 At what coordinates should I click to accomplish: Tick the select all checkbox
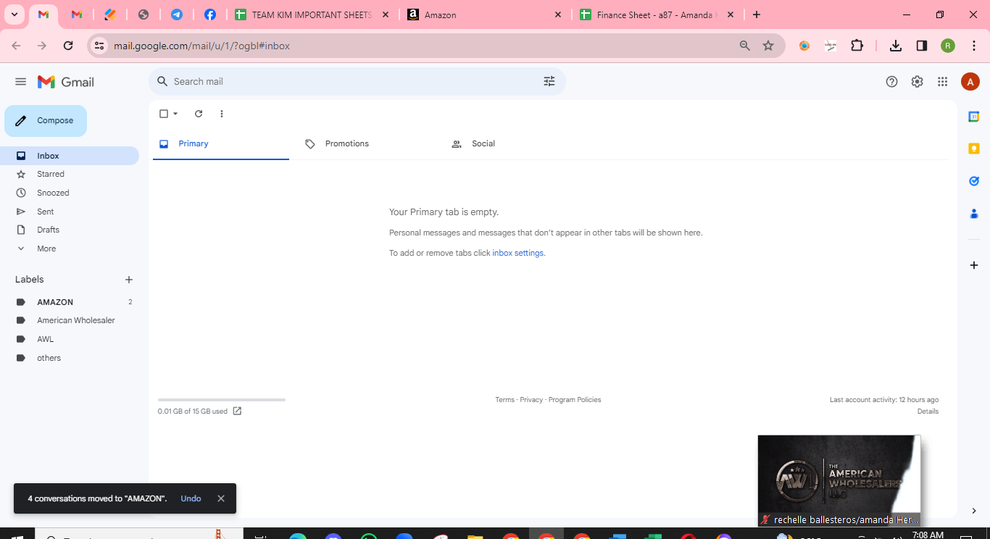point(164,114)
